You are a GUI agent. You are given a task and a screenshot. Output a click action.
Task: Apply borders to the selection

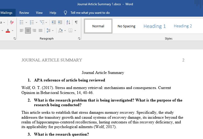(x=71, y=30)
